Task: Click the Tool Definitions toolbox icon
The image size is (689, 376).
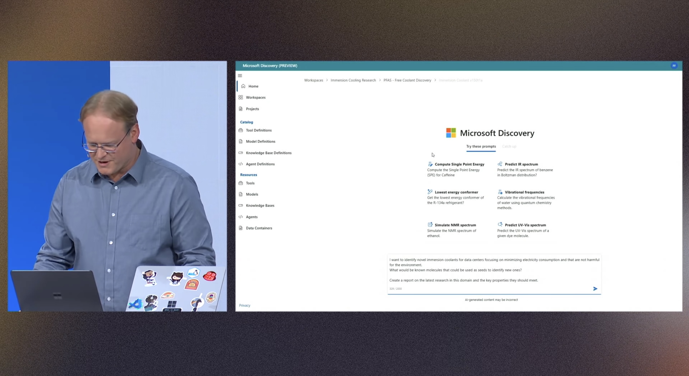Action: (x=241, y=130)
